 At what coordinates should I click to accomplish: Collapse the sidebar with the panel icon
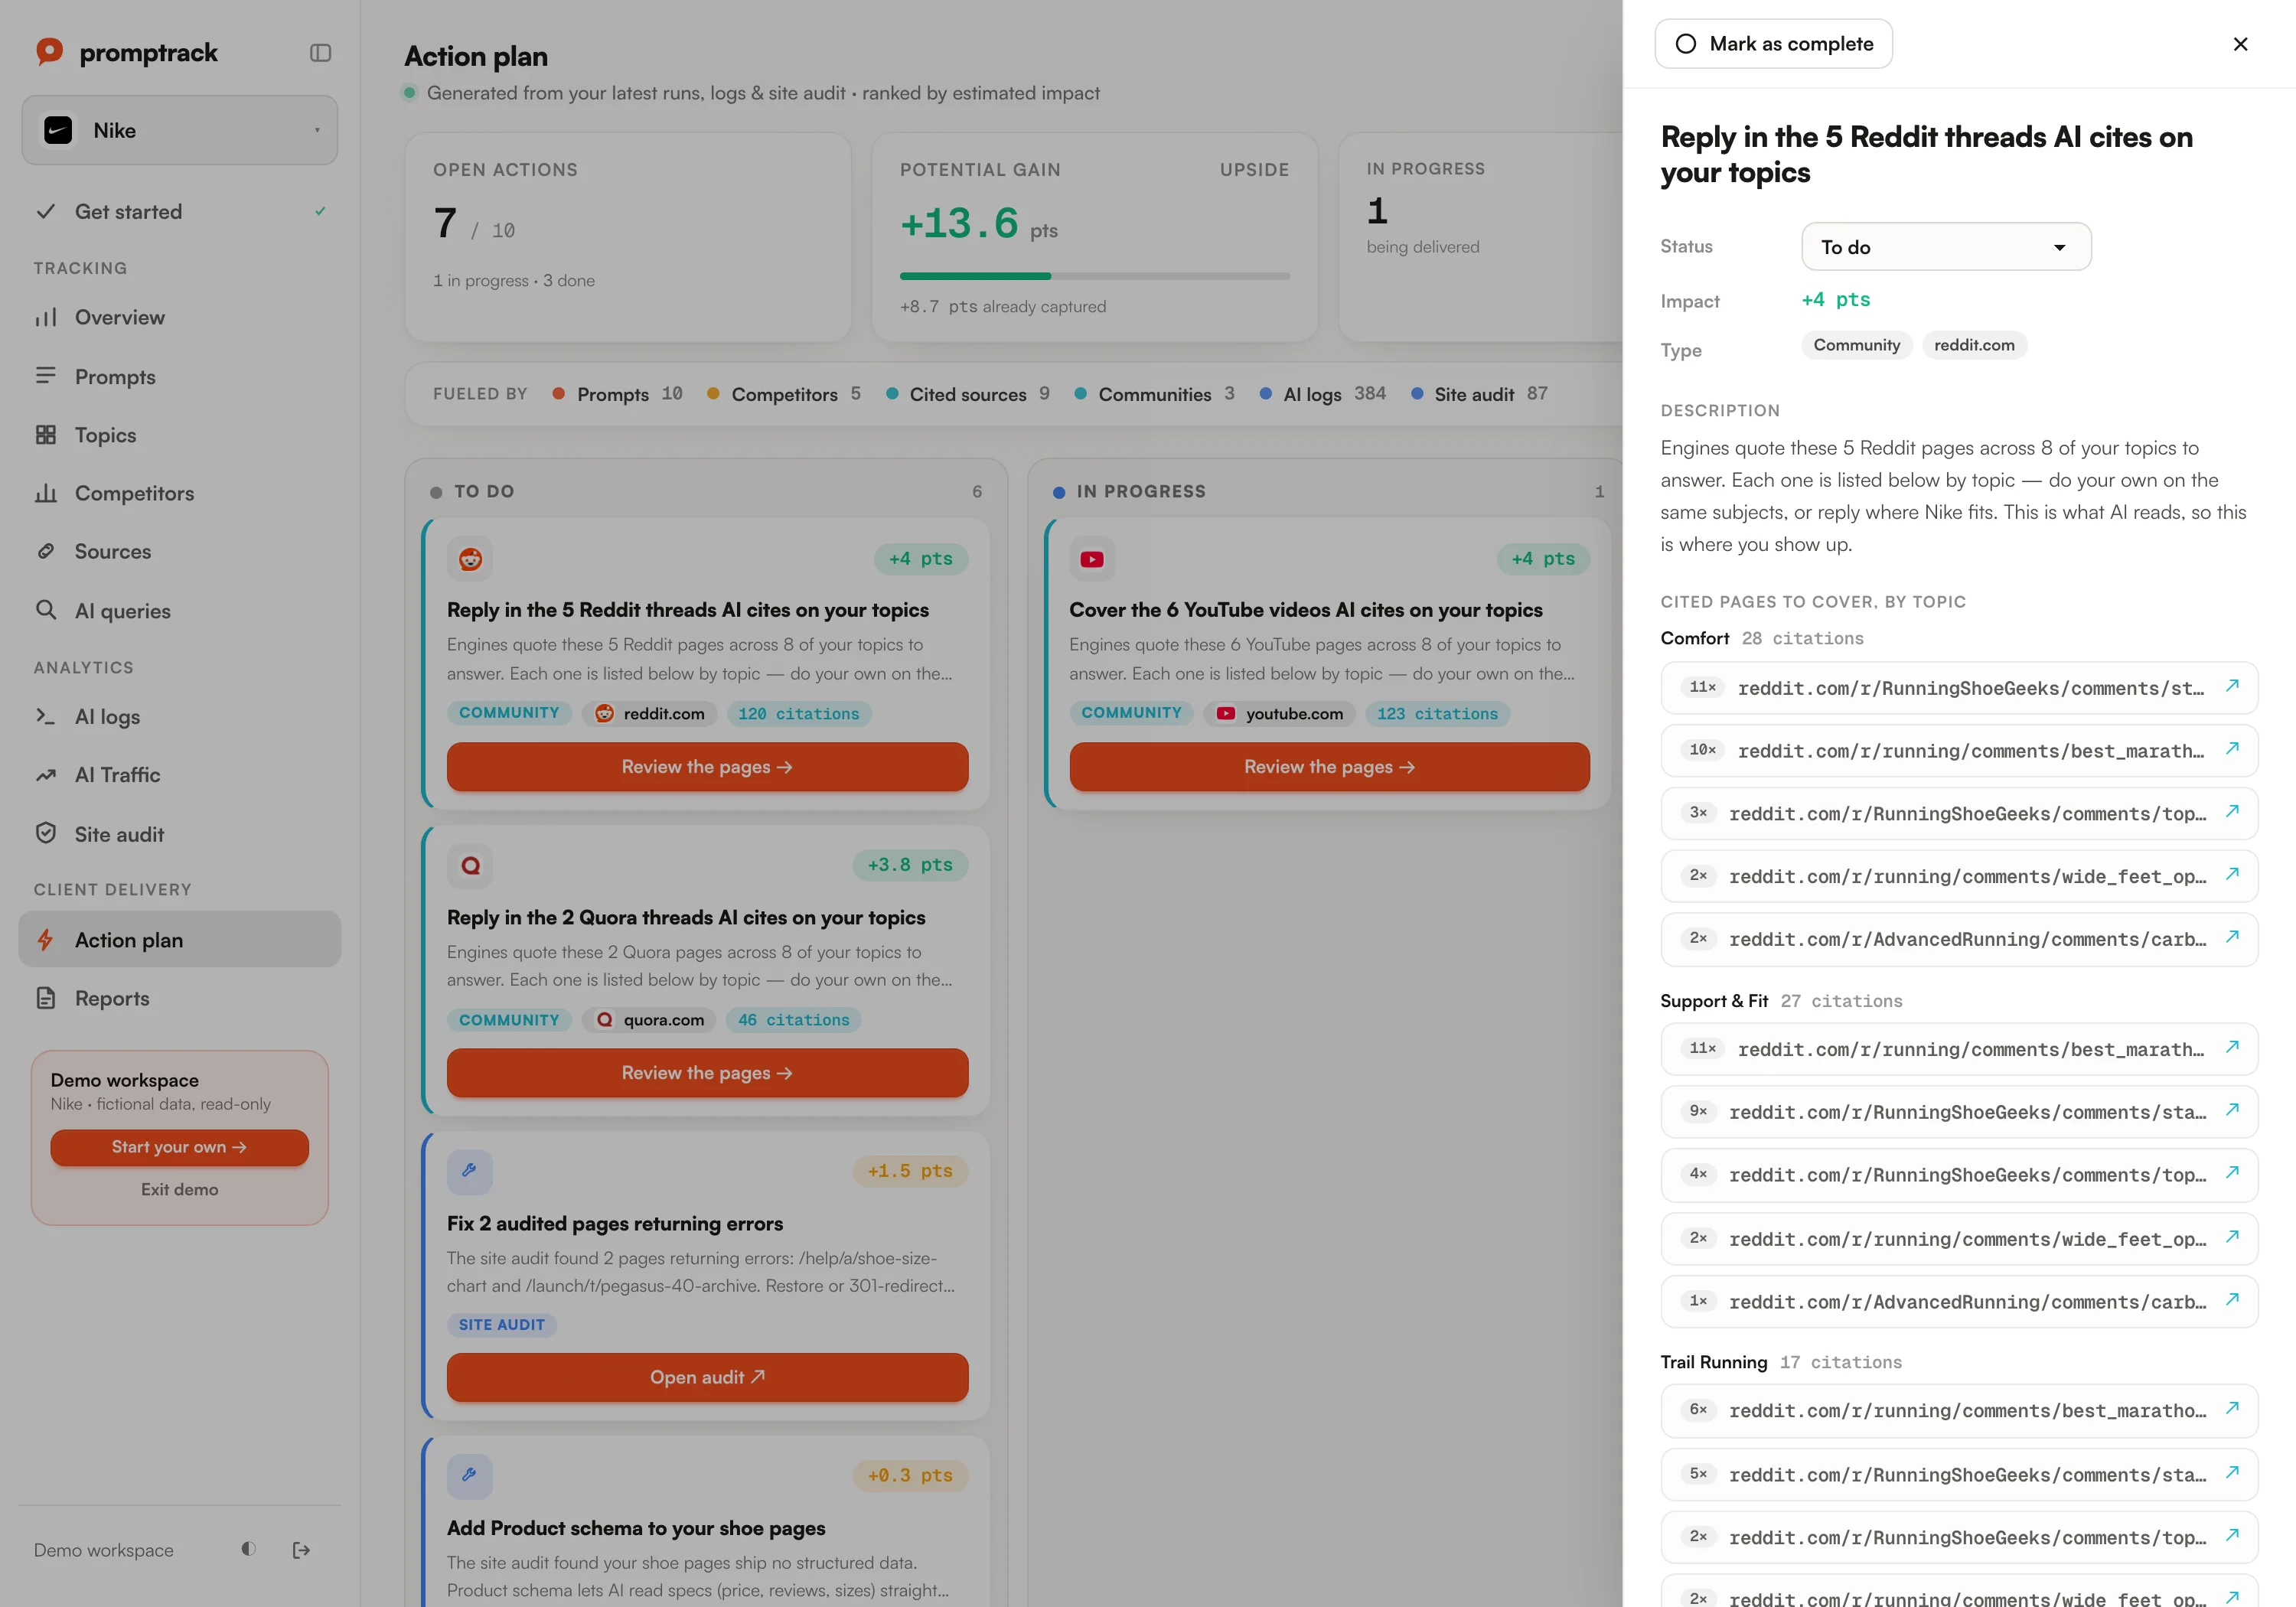320,53
